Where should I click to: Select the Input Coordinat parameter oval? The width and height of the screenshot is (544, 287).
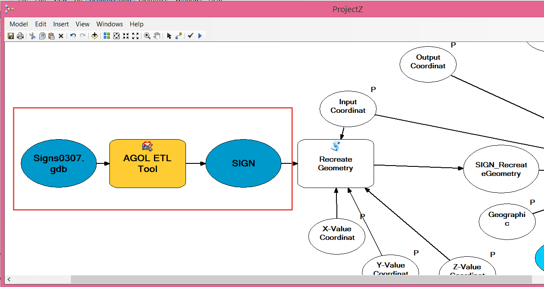click(x=348, y=109)
